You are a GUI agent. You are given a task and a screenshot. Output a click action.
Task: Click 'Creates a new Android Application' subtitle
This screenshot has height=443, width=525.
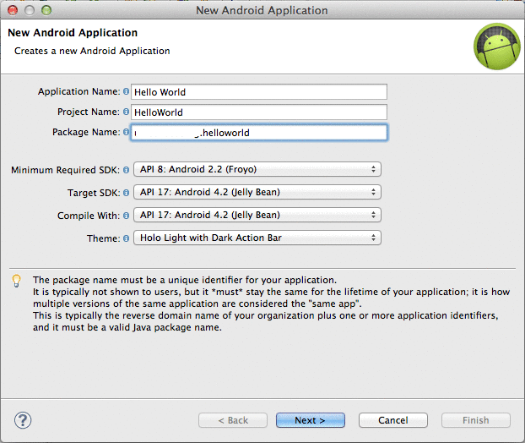coord(92,51)
